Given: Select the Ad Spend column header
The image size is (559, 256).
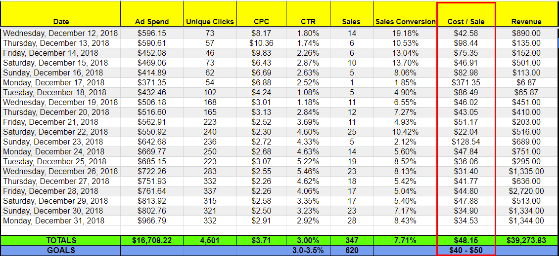Looking at the screenshot, I should point(152,15).
